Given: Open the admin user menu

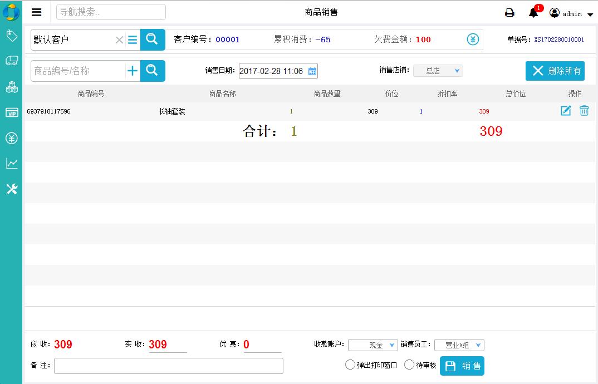Looking at the screenshot, I should (x=571, y=13).
